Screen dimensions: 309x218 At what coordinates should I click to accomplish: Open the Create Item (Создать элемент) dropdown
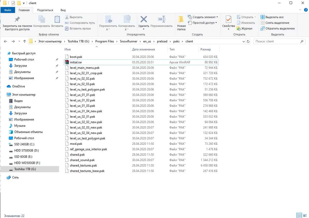(203, 17)
